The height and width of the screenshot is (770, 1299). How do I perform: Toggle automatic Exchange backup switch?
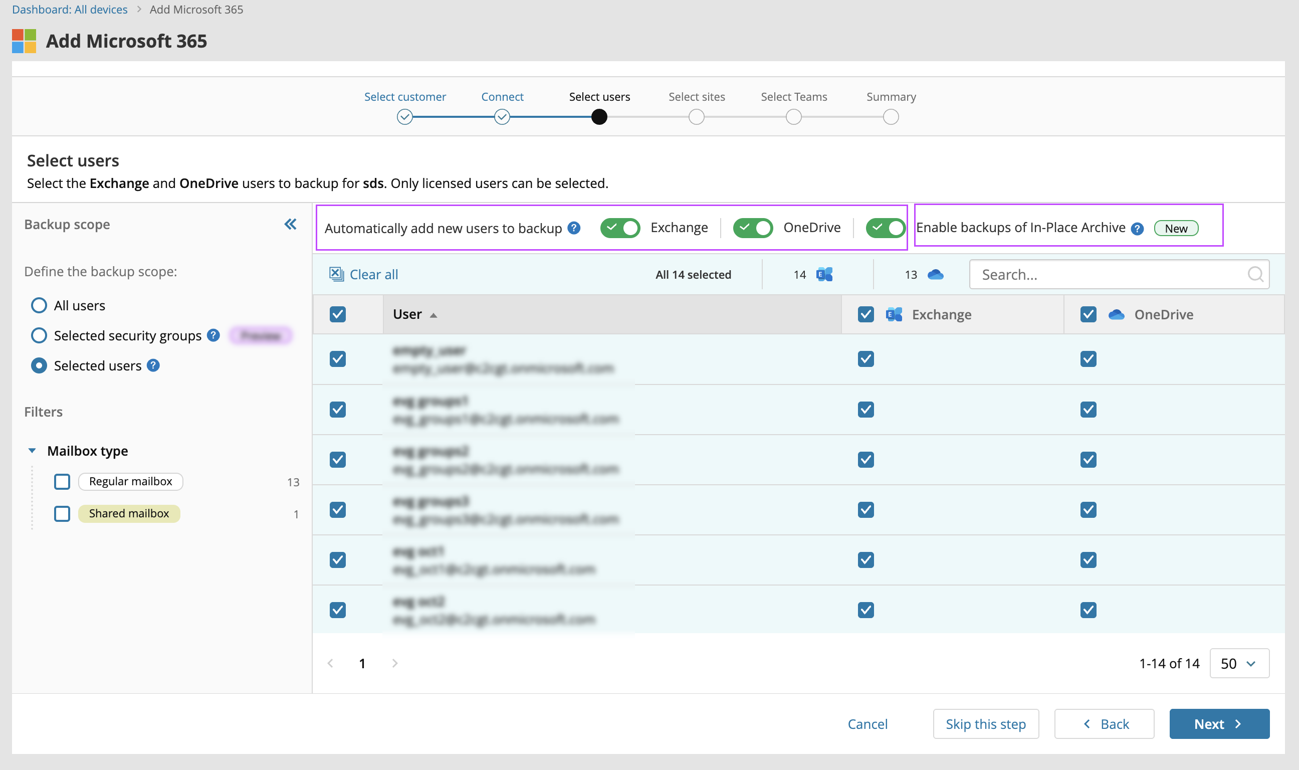tap(620, 228)
